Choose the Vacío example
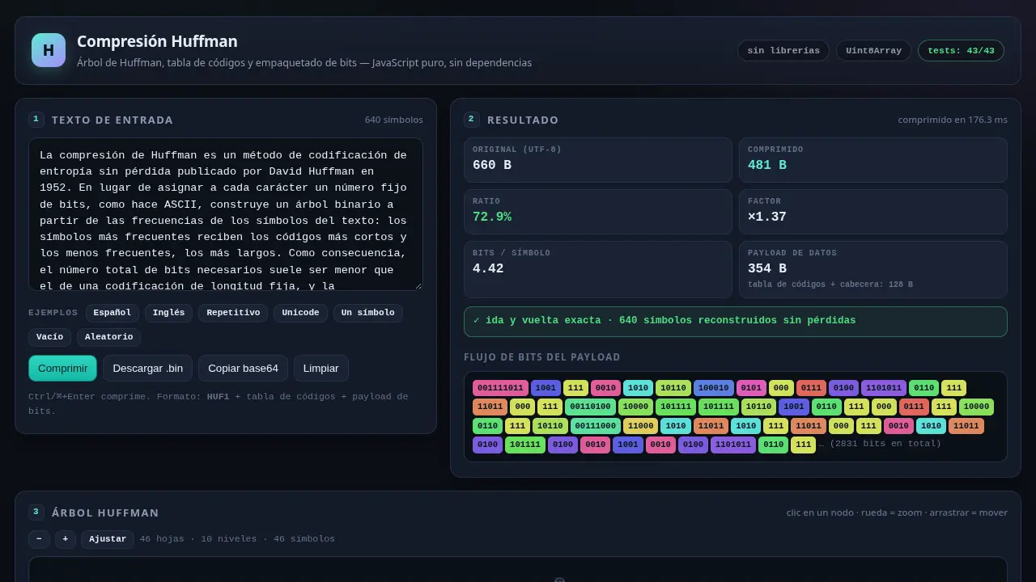The width and height of the screenshot is (1036, 582). point(49,337)
